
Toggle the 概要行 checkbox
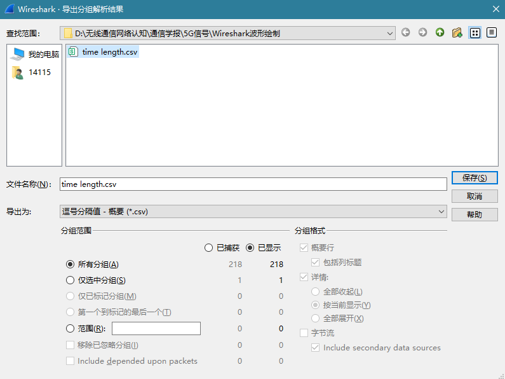[304, 248]
